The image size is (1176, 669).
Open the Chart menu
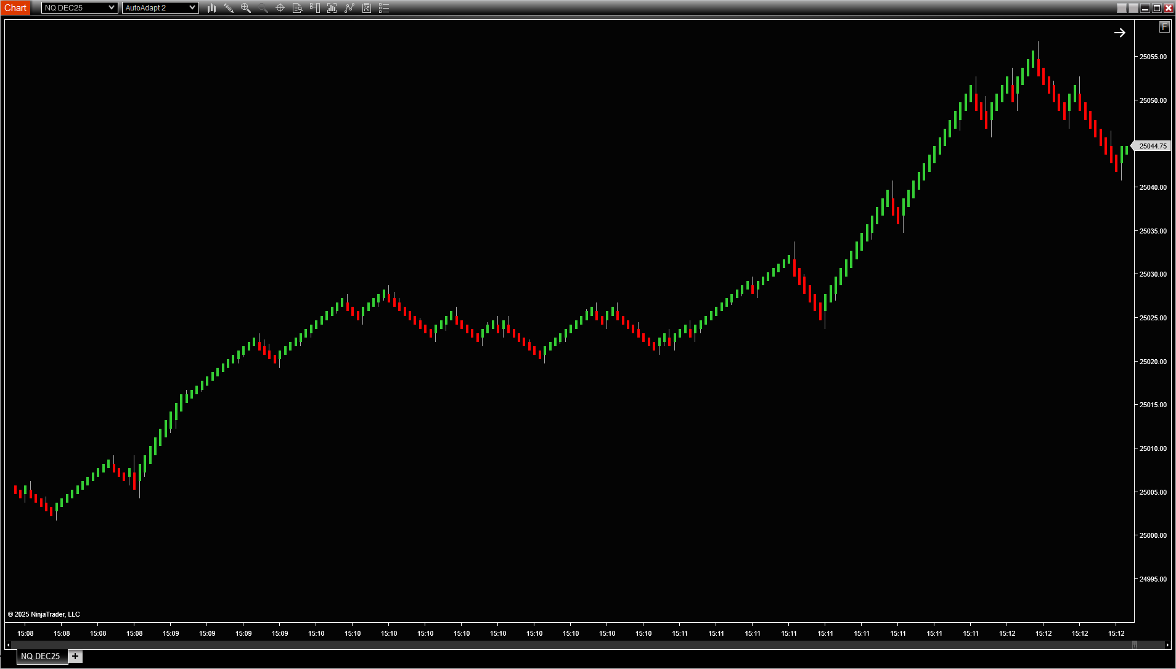(x=15, y=7)
